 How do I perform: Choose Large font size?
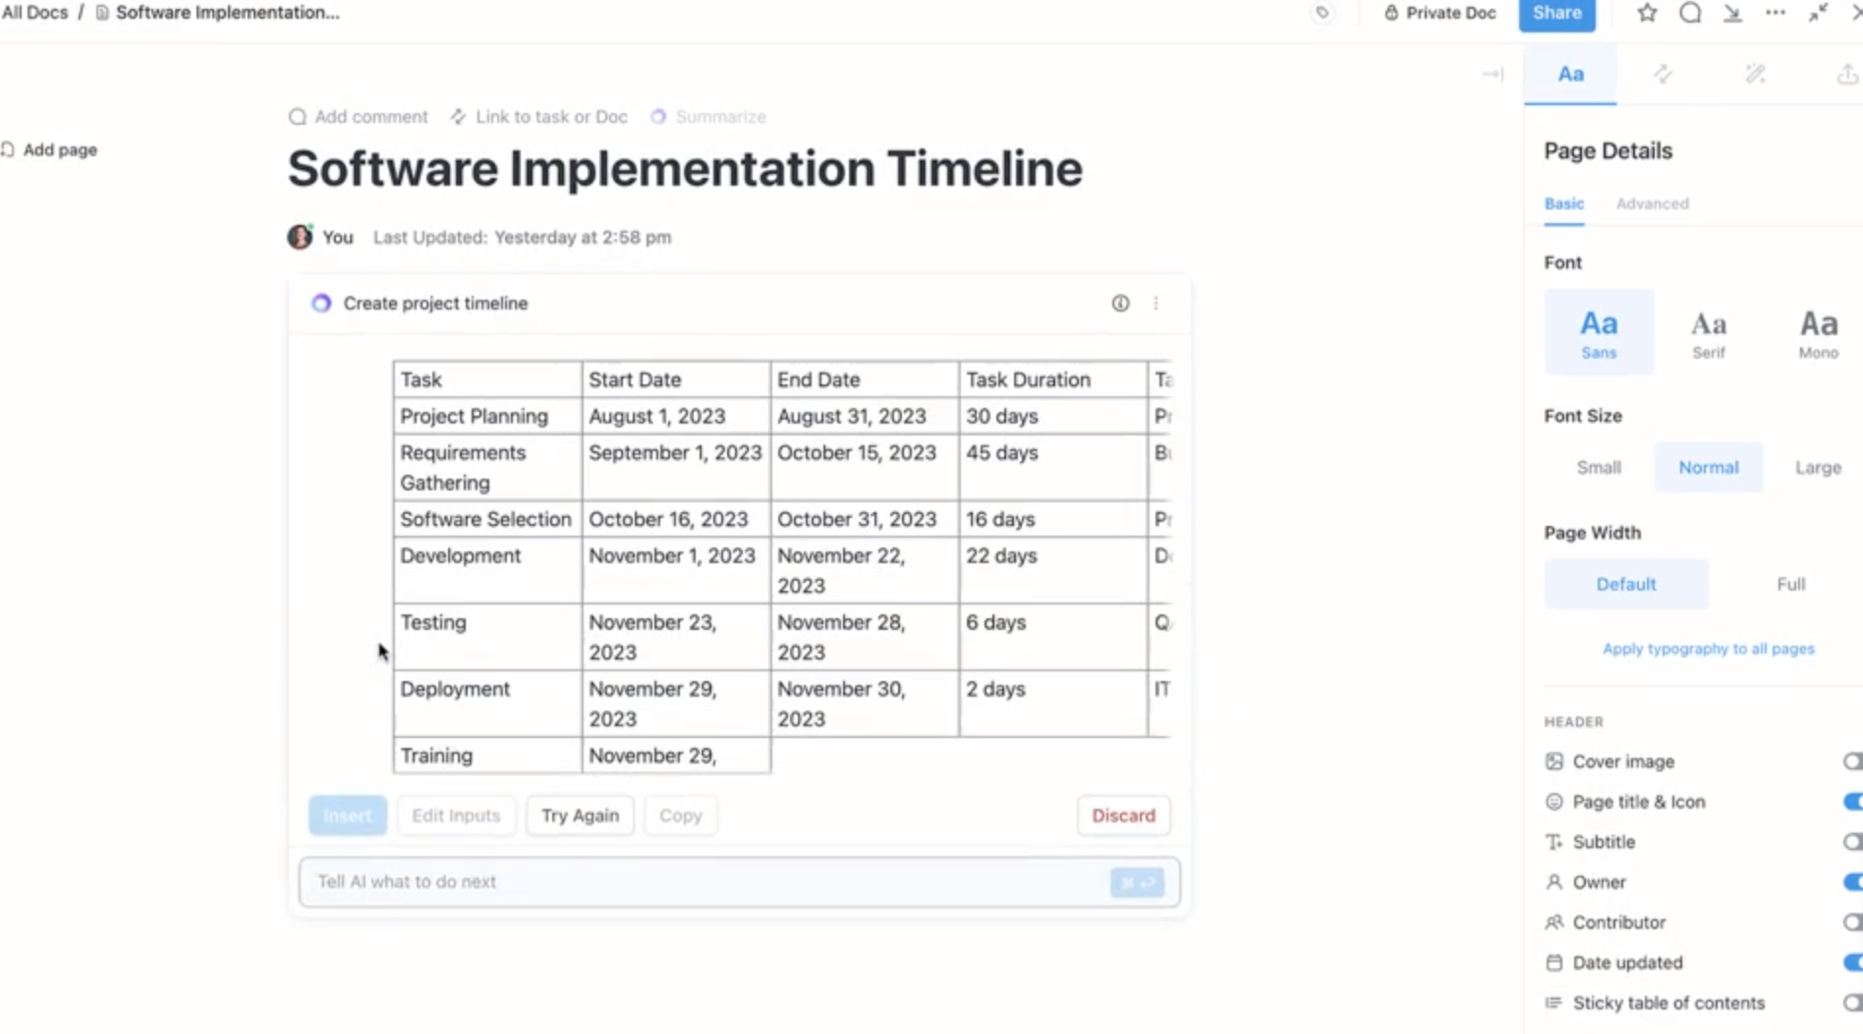coord(1818,468)
